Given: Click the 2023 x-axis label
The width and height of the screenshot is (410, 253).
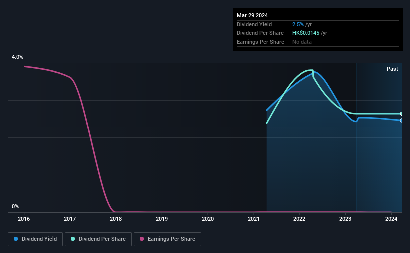Looking at the screenshot, I should click(345, 219).
